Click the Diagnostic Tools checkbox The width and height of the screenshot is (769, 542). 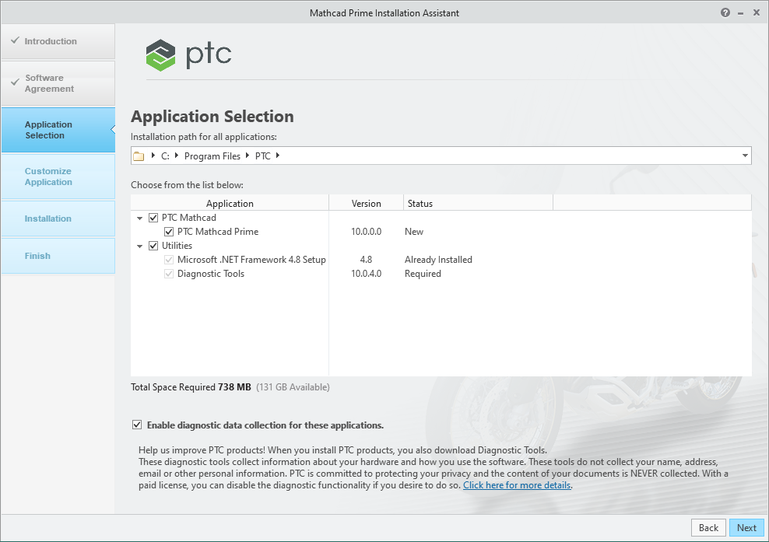click(x=167, y=274)
